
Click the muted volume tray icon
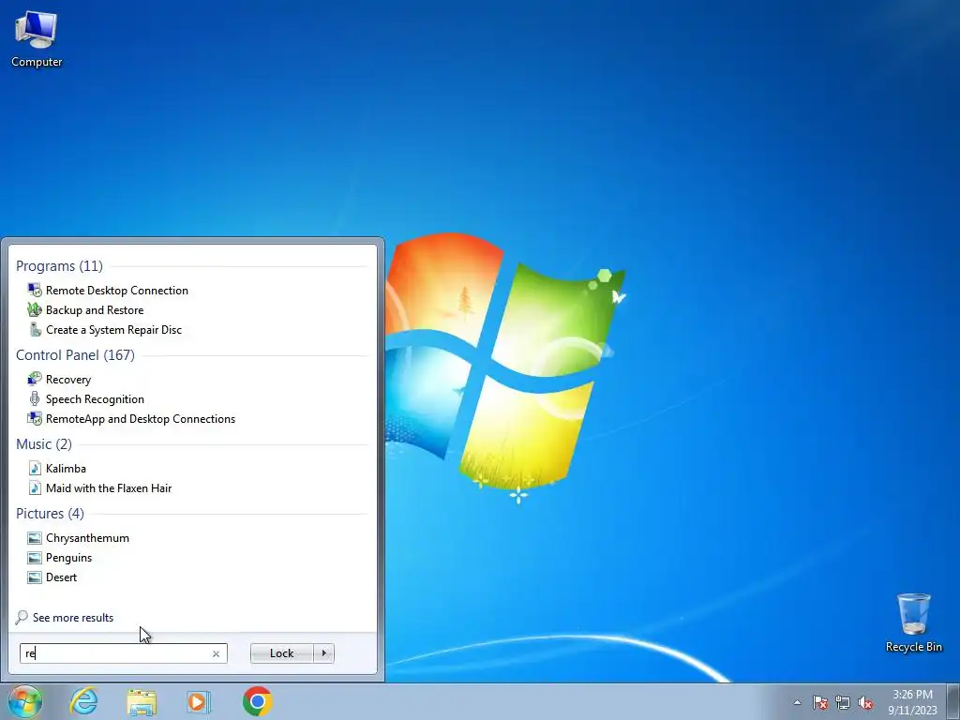(x=865, y=702)
